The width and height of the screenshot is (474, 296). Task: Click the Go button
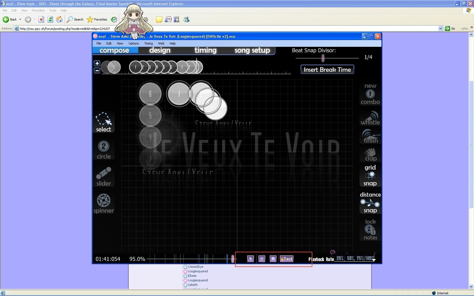point(450,28)
